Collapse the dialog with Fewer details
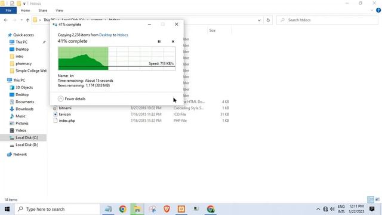 [72, 99]
